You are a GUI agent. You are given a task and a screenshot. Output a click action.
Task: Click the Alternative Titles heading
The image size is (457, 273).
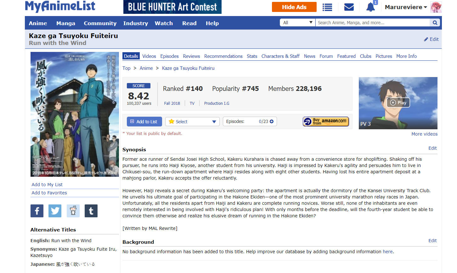(53, 230)
